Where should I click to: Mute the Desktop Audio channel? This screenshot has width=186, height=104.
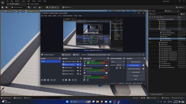point(85,73)
